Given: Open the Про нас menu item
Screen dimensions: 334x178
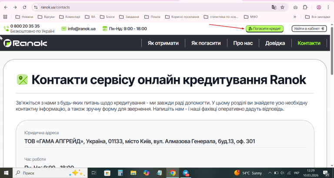Looking at the screenshot, I should [x=243, y=43].
